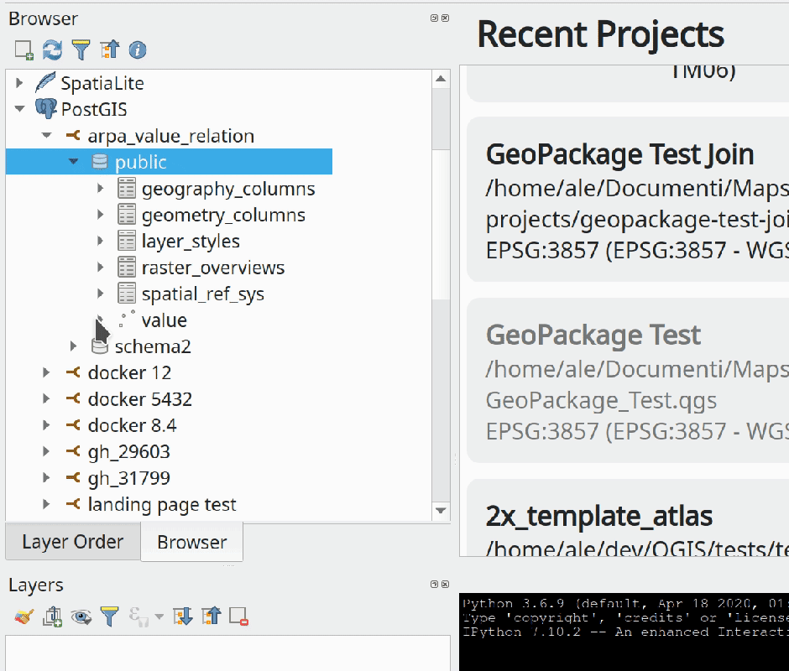Collapse all items in Browser panel

[x=109, y=50]
